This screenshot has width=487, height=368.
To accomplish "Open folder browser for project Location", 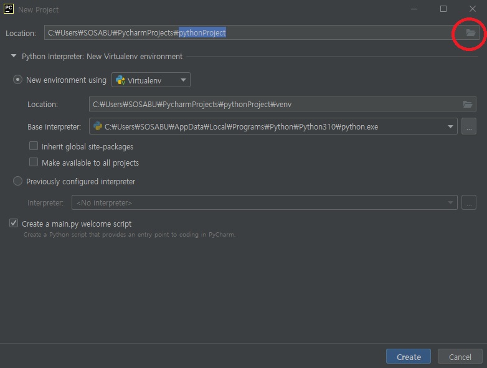I will coord(471,32).
